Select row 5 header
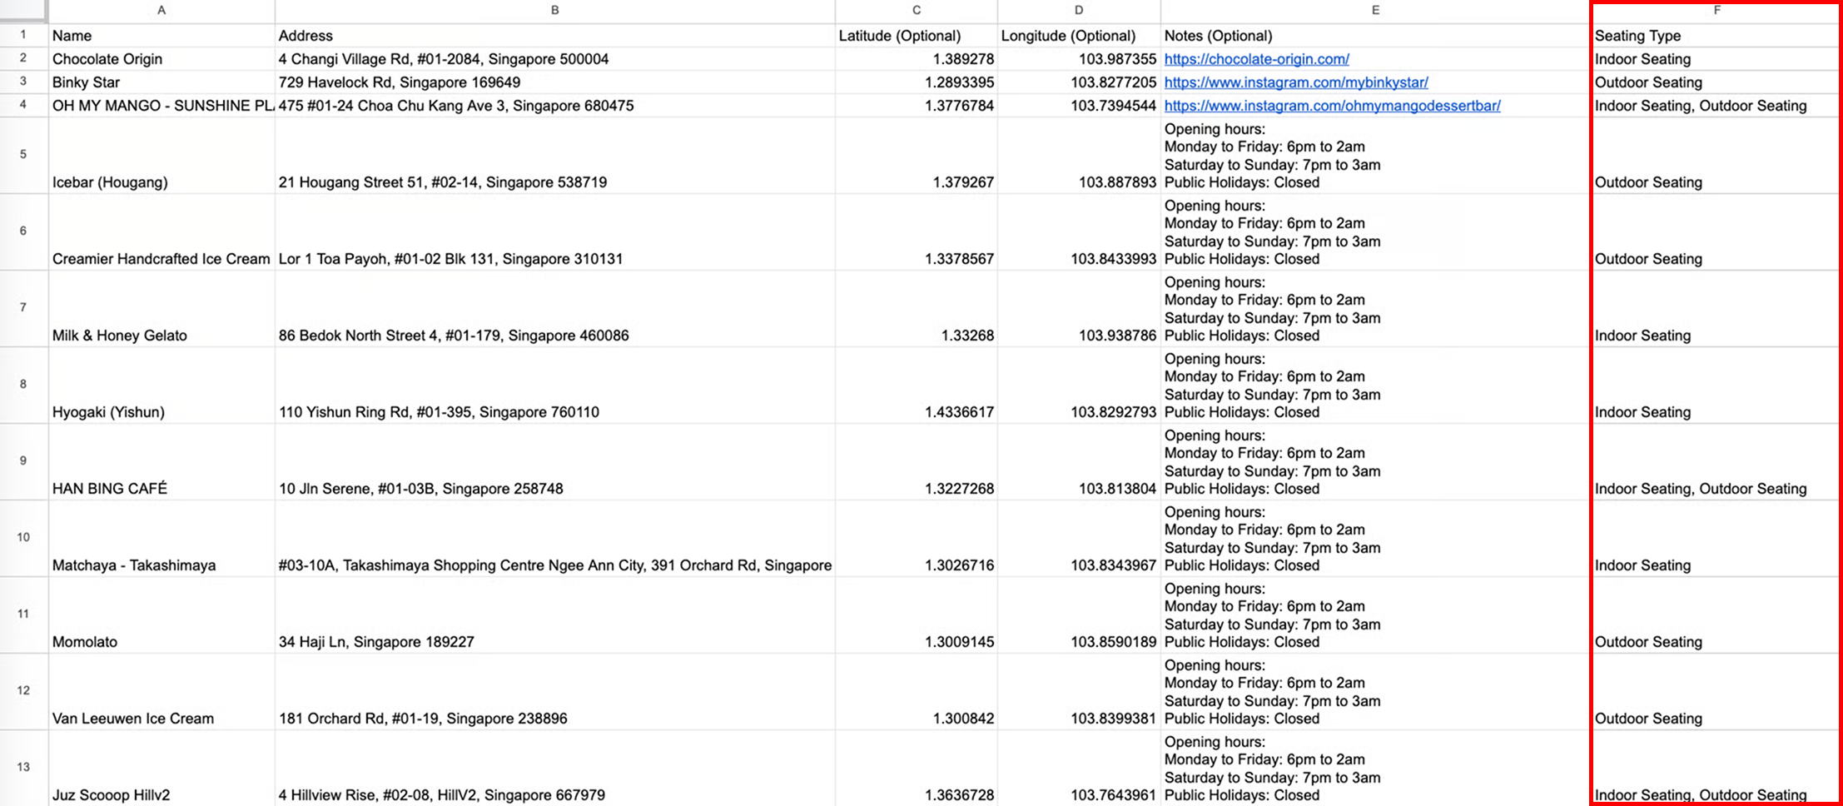The width and height of the screenshot is (1843, 806). point(23,155)
